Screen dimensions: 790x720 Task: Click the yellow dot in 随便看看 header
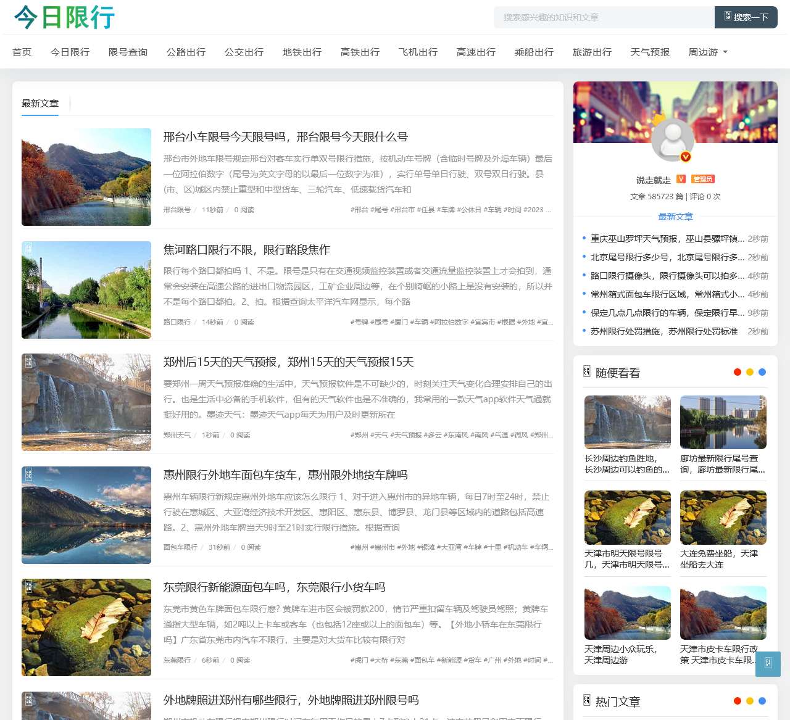click(x=749, y=372)
